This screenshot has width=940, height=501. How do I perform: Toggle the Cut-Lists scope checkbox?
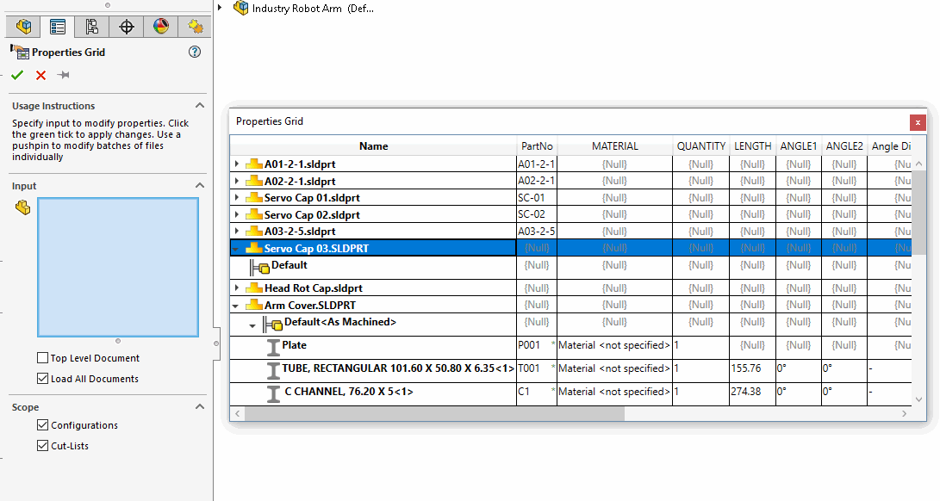tap(42, 445)
